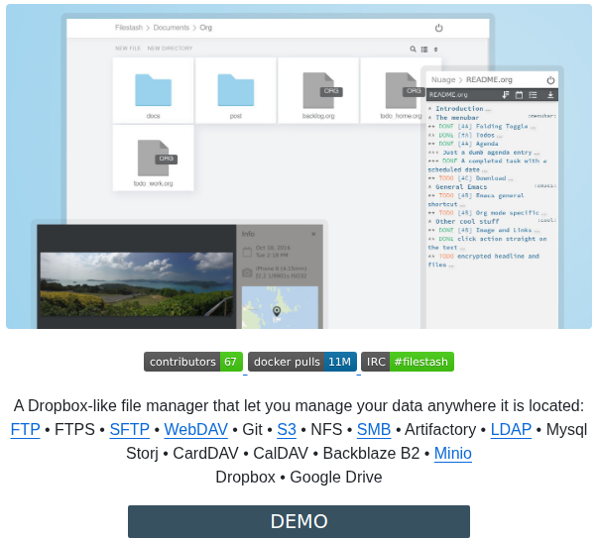Click the Org breadcrumb

click(x=205, y=28)
